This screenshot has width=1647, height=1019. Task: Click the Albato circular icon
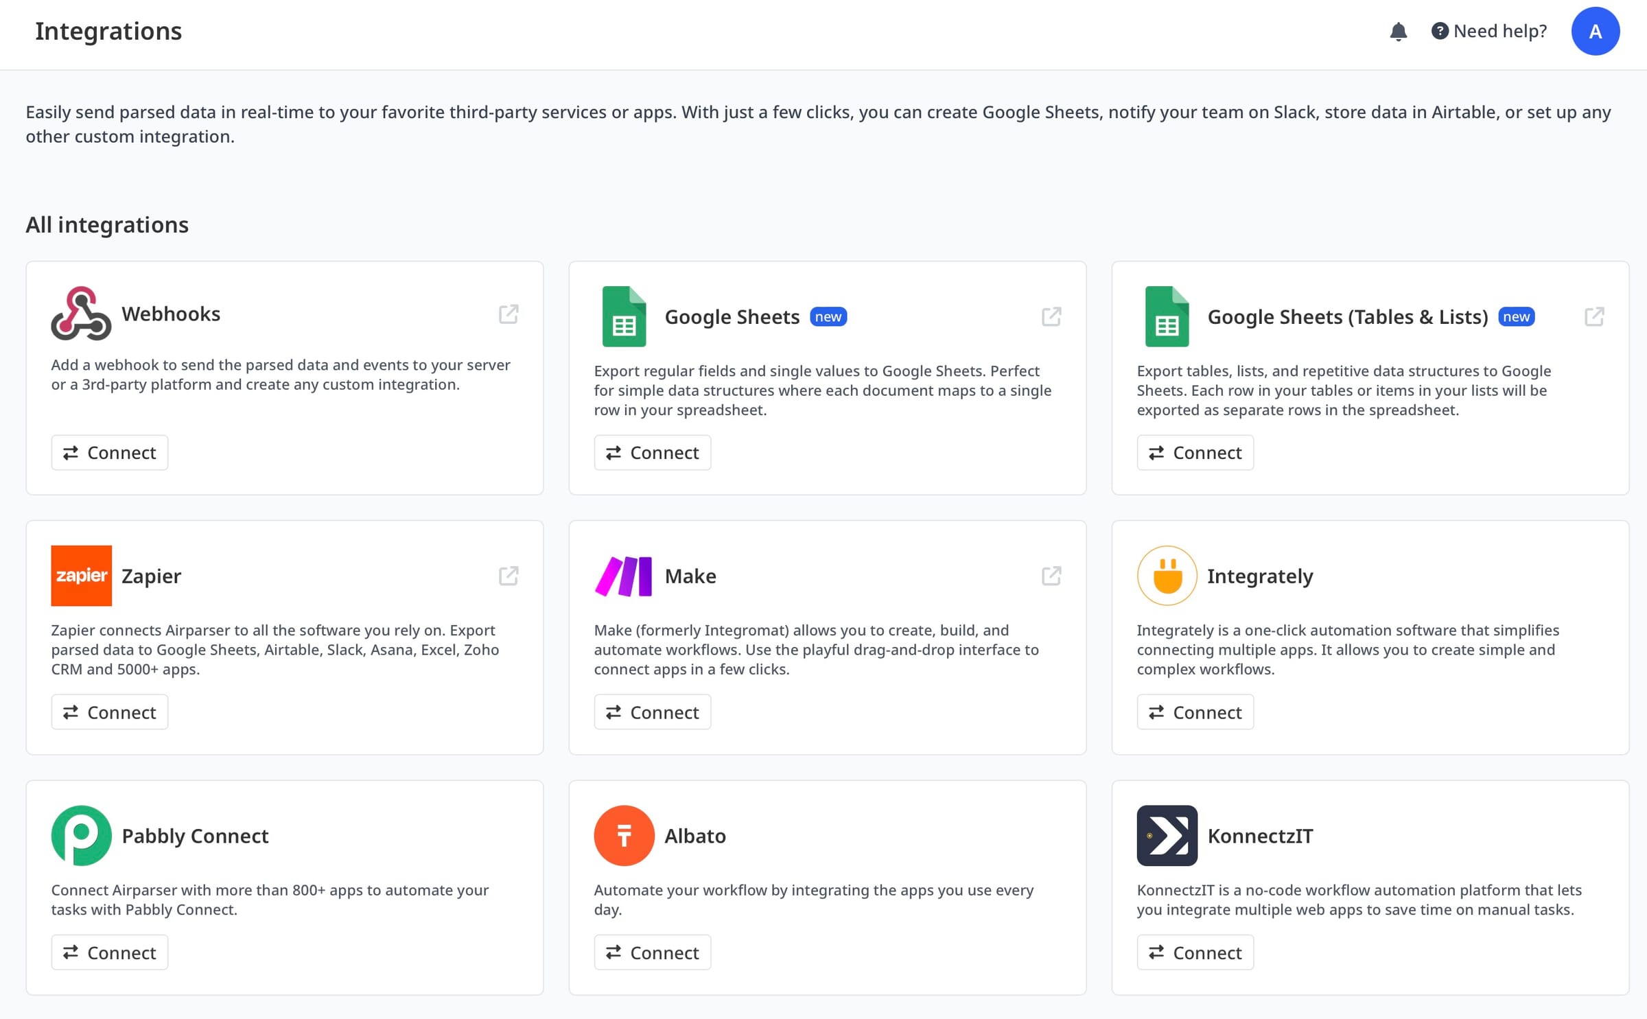(623, 835)
